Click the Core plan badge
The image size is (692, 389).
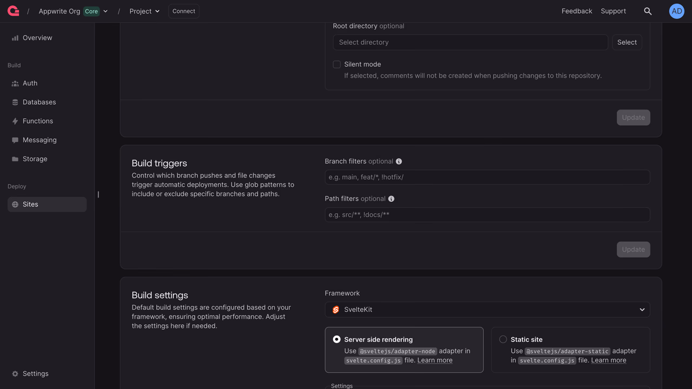click(91, 11)
